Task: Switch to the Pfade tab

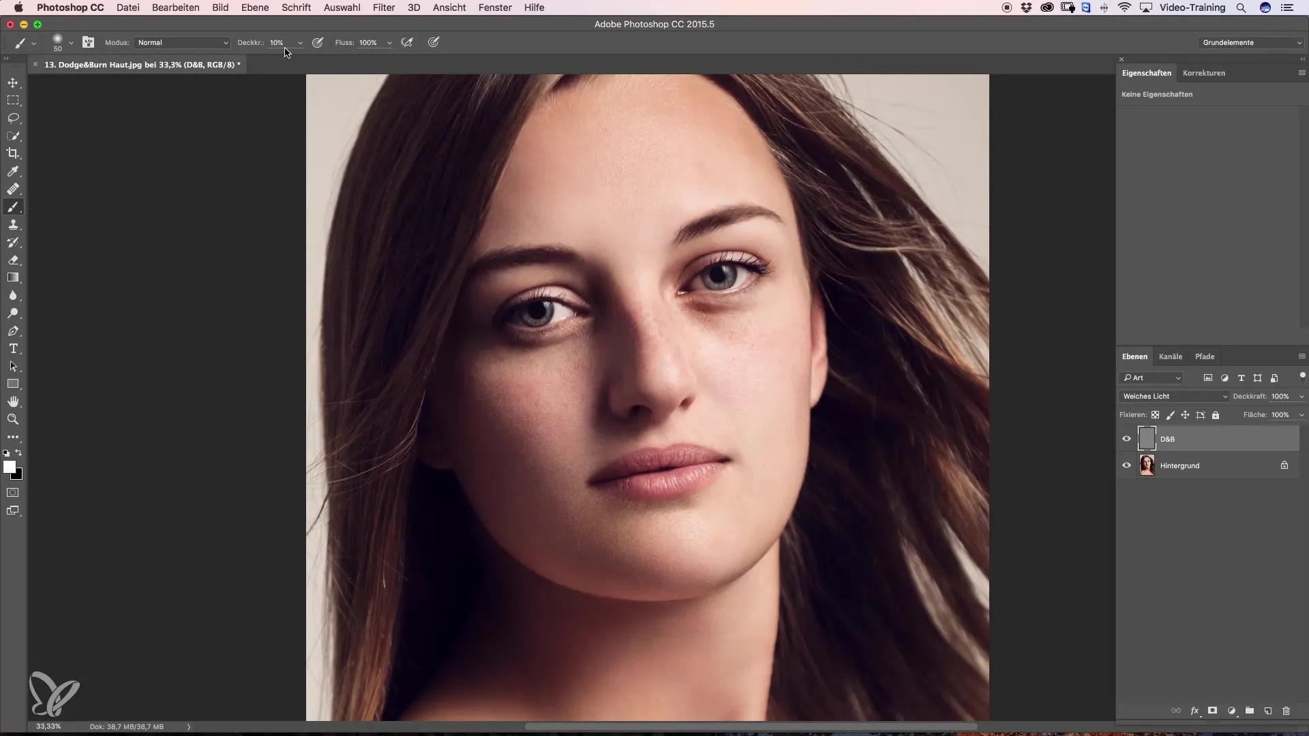Action: (1205, 356)
